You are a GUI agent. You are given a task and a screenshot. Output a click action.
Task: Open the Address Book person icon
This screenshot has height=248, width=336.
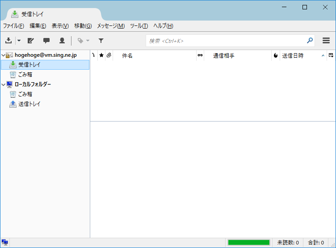click(62, 41)
